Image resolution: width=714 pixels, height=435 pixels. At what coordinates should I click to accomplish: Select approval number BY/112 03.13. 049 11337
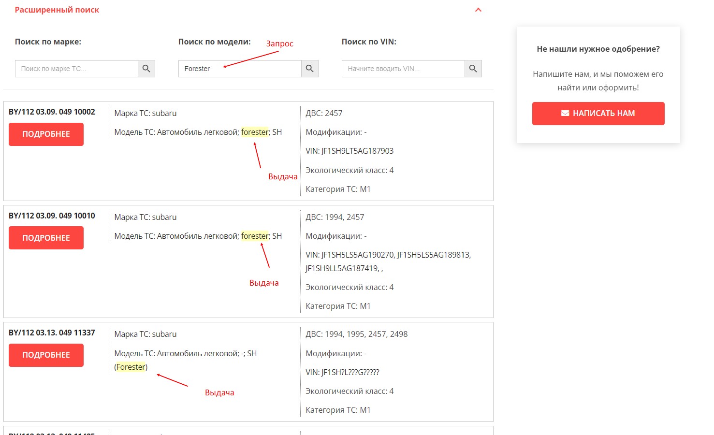click(x=52, y=333)
